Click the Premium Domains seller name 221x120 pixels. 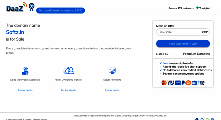[196, 54]
